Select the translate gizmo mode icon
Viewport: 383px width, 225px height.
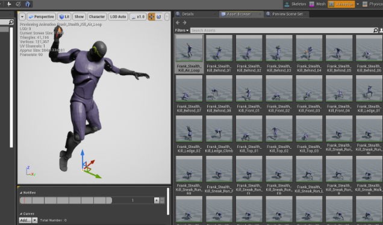pos(151,17)
